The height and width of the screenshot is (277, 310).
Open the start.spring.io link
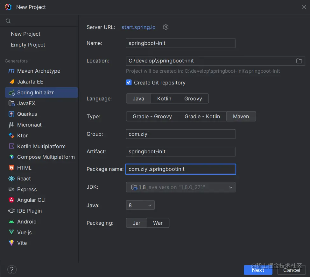(138, 27)
